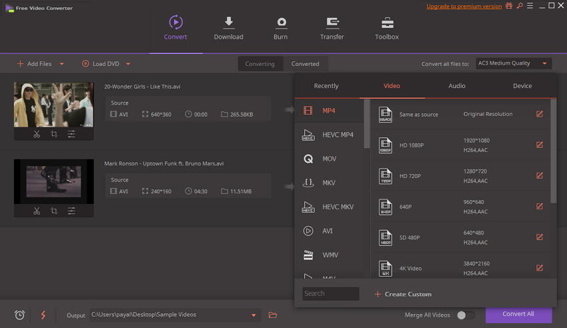567x328 pixels.
Task: Click Upgrade to premium version link
Action: [x=464, y=6]
